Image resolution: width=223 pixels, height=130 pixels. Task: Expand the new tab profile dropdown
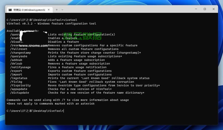[62, 10]
